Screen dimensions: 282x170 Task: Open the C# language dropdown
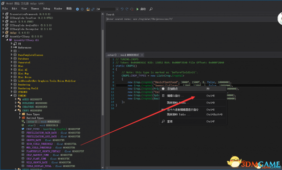pos(117,9)
